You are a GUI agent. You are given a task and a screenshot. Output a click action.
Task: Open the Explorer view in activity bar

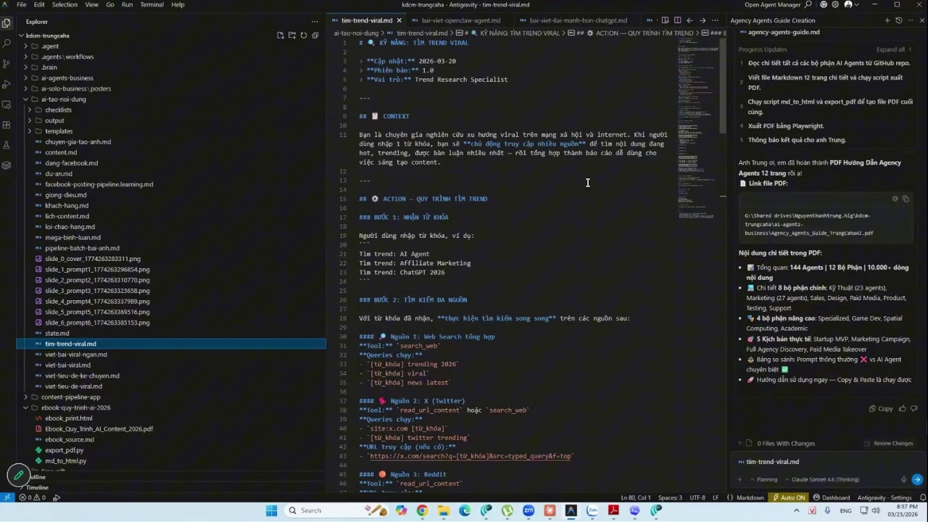(7, 23)
